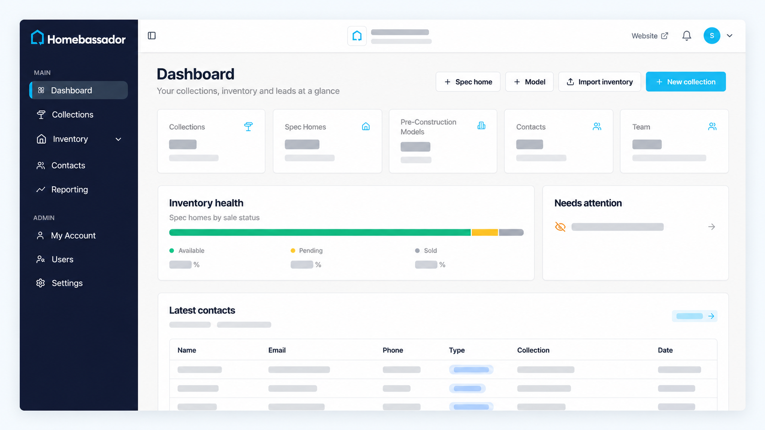Click the S user avatar
Screen dimensions: 765x430
tap(711, 36)
